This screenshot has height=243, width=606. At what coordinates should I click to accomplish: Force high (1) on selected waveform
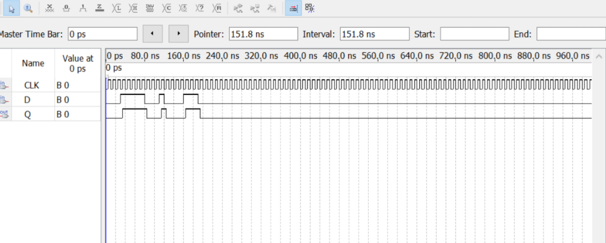click(83, 8)
